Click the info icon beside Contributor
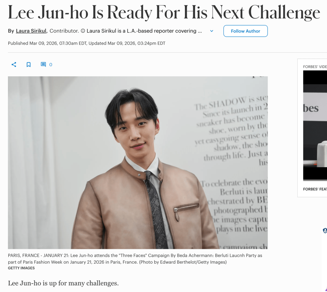This screenshot has width=327, height=292. coord(83,31)
